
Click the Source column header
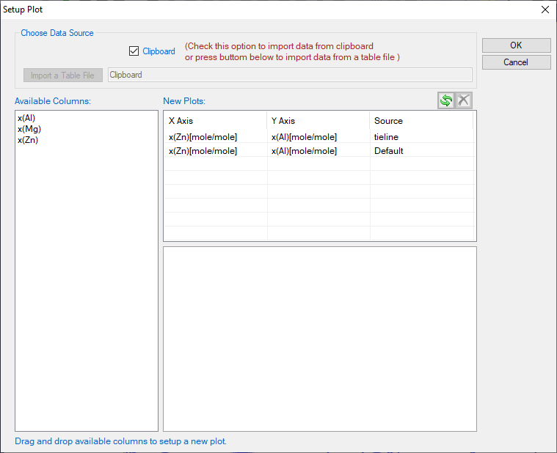click(421, 121)
